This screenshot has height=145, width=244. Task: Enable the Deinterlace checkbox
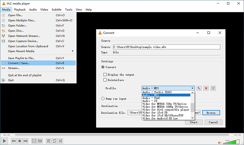point(105,80)
